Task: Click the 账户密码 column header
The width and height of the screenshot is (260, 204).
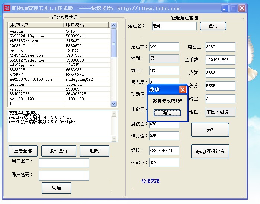Action: pyautogui.click(x=87, y=25)
